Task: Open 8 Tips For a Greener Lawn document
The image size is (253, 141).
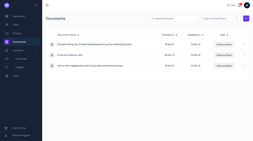Action: [x=70, y=55]
